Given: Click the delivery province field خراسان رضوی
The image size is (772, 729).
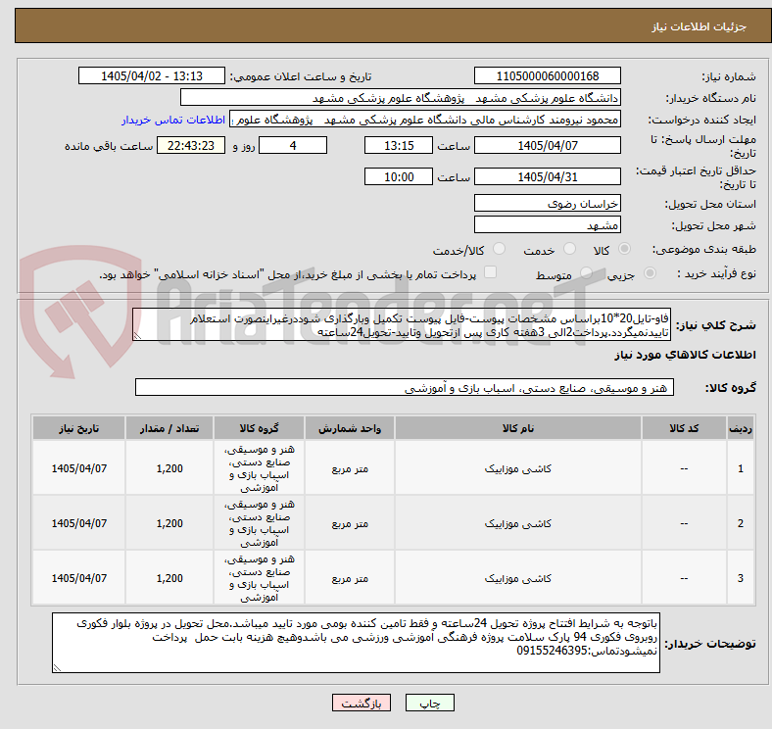Looking at the screenshot, I should coord(547,204).
